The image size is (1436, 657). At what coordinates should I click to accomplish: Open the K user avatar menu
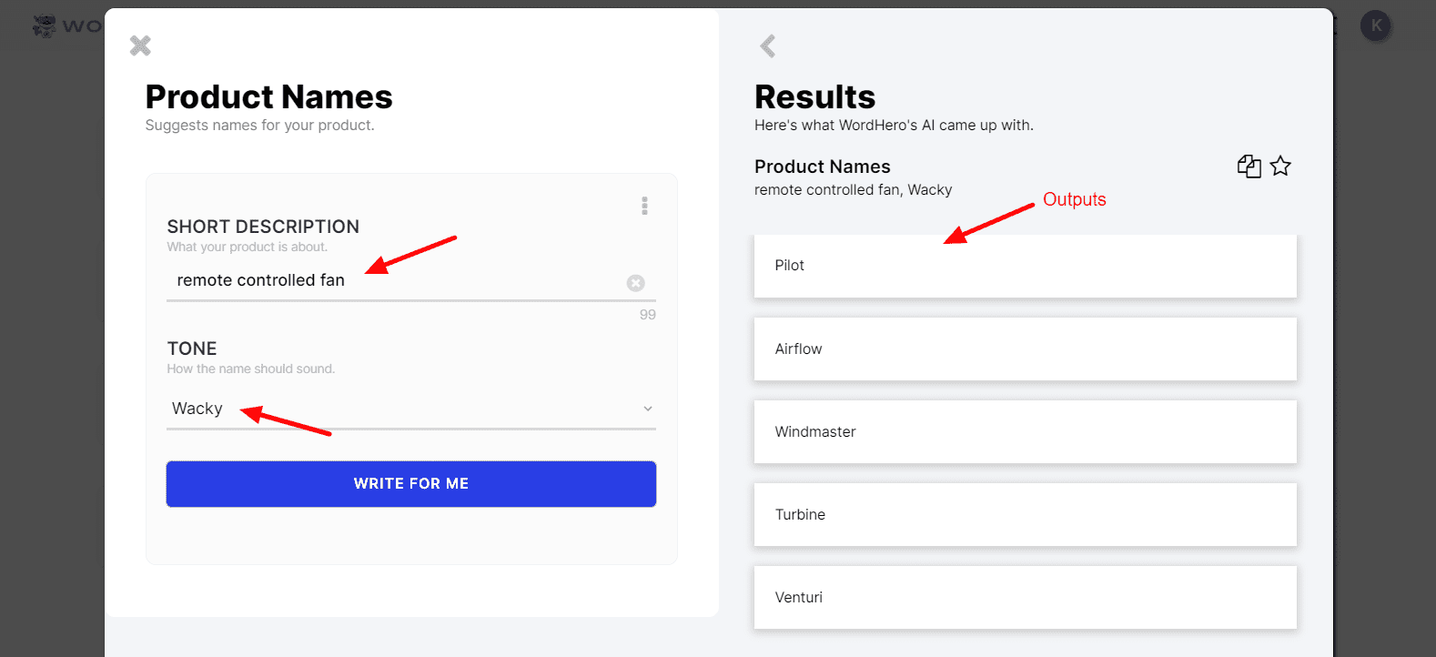1376,25
